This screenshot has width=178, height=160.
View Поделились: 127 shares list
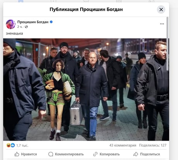pyautogui.click(x=152, y=145)
